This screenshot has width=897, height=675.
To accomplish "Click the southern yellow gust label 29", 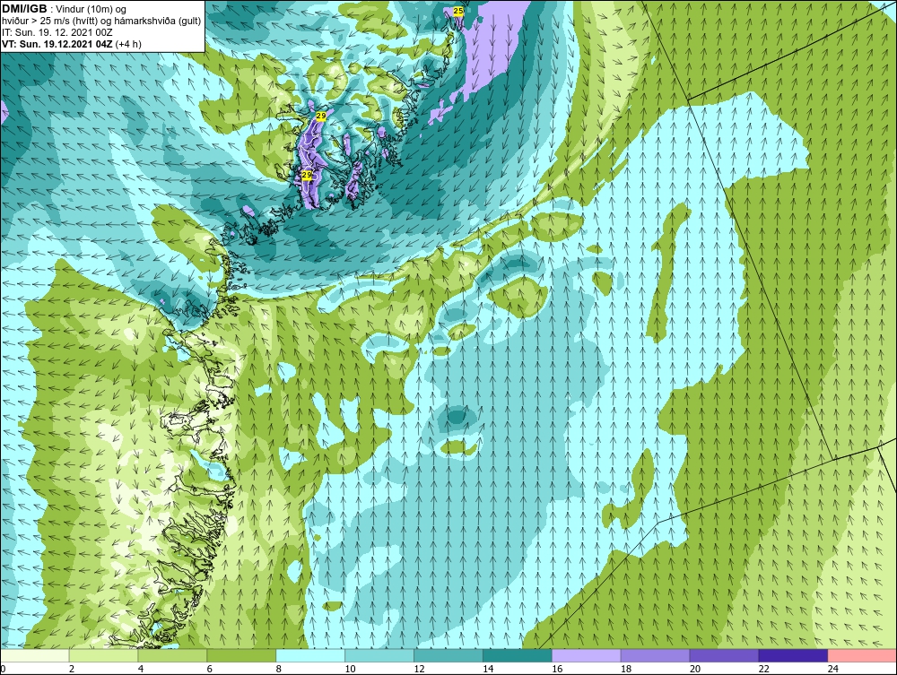I will [307, 174].
